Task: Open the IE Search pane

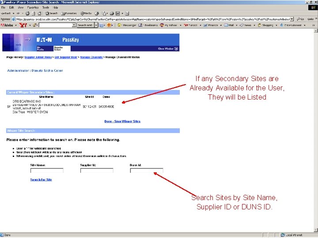Action: [52, 13]
